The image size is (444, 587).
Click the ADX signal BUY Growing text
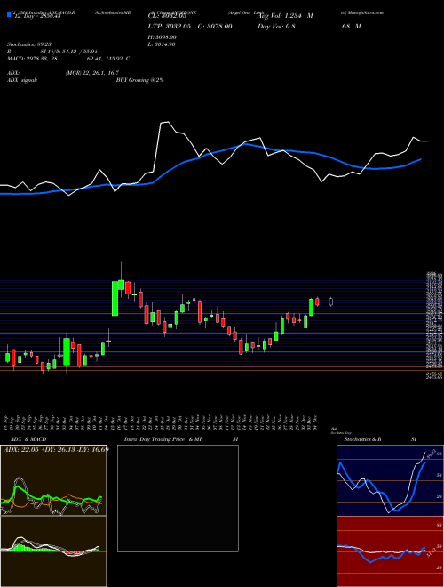click(x=139, y=80)
